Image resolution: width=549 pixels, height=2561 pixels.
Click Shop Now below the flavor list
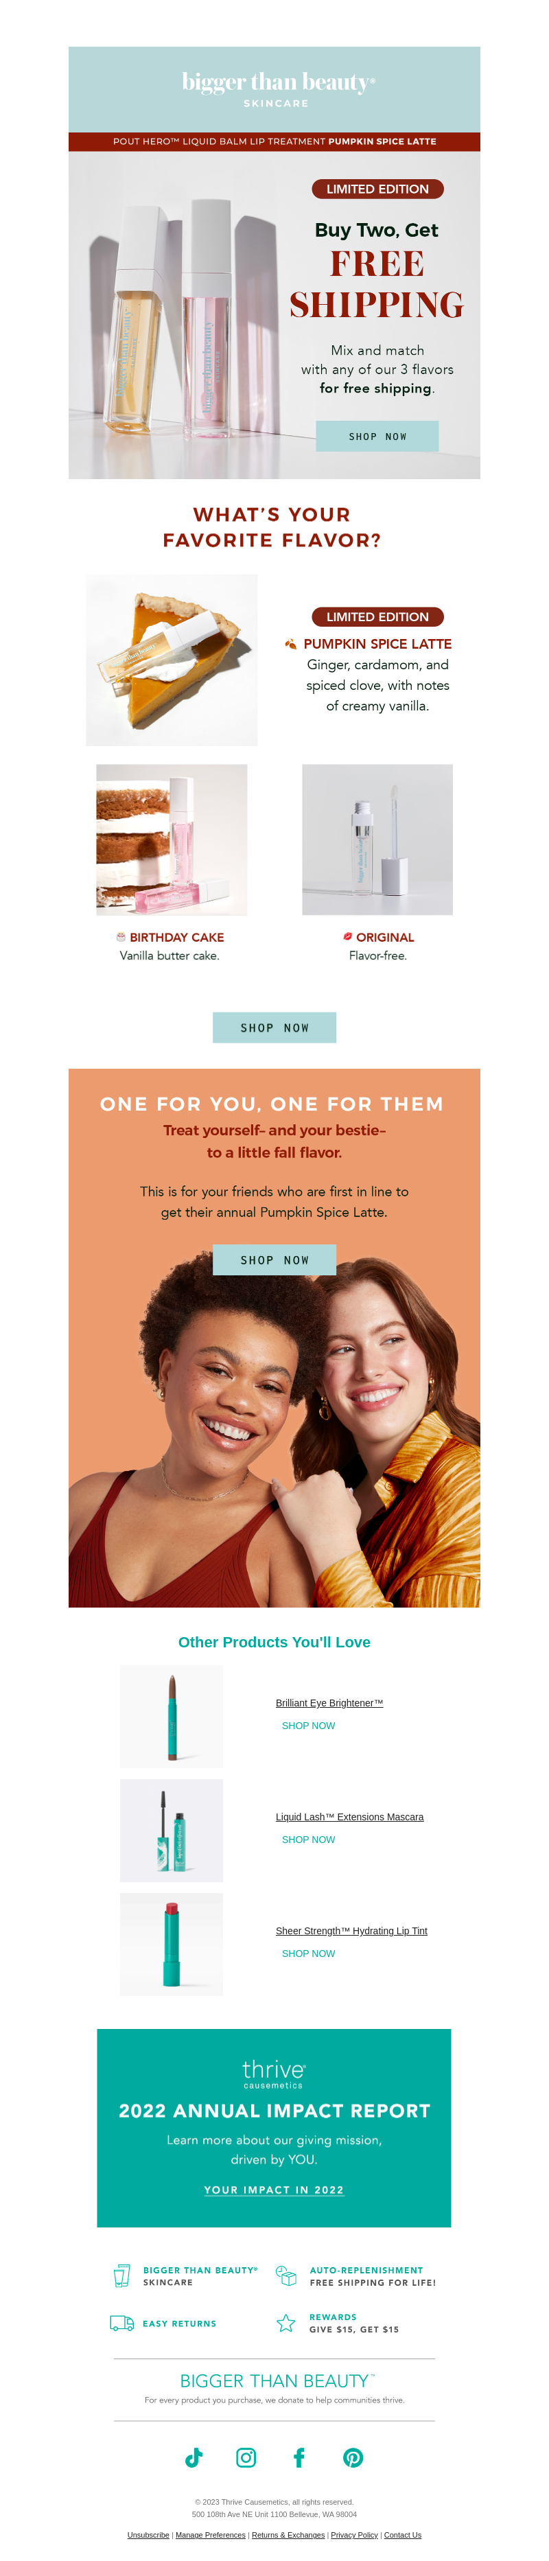point(274,1027)
